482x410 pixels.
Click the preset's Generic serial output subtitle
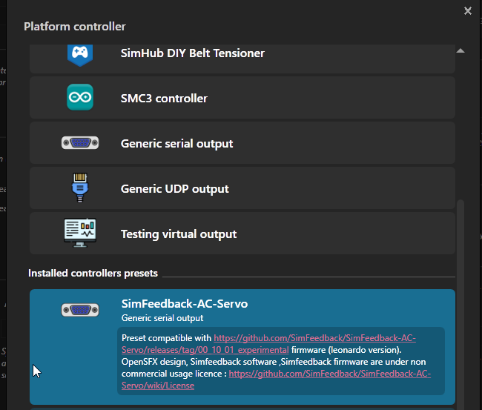pos(162,318)
